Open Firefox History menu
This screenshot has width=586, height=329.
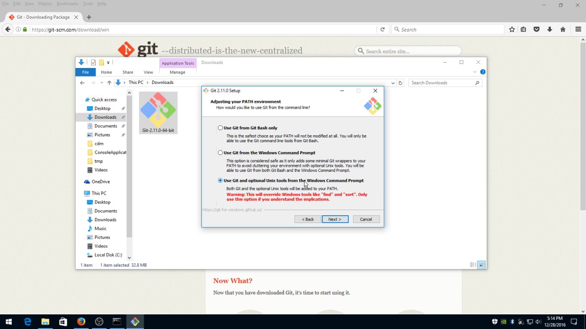tap(45, 4)
